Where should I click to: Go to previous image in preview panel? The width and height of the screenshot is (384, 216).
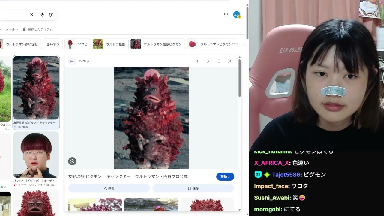197,61
